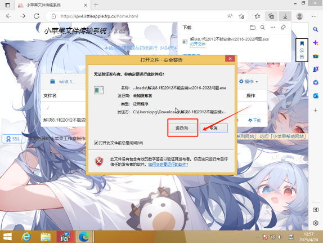Expand the 操作 dropdown
Image resolution: width=323 pixels, height=243 pixels.
[x=249, y=82]
